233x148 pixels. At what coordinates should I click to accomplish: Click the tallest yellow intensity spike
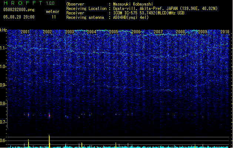[49, 141]
